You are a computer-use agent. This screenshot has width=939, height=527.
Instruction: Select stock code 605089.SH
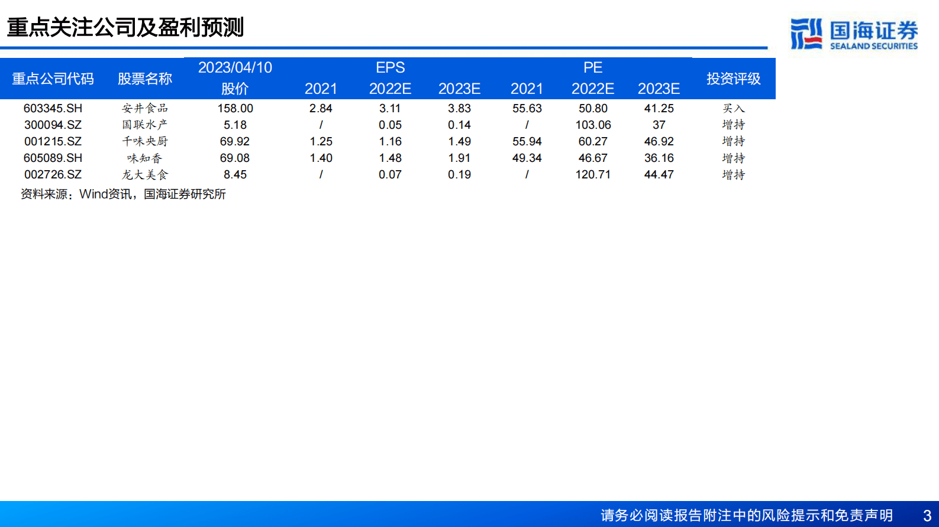tap(53, 158)
